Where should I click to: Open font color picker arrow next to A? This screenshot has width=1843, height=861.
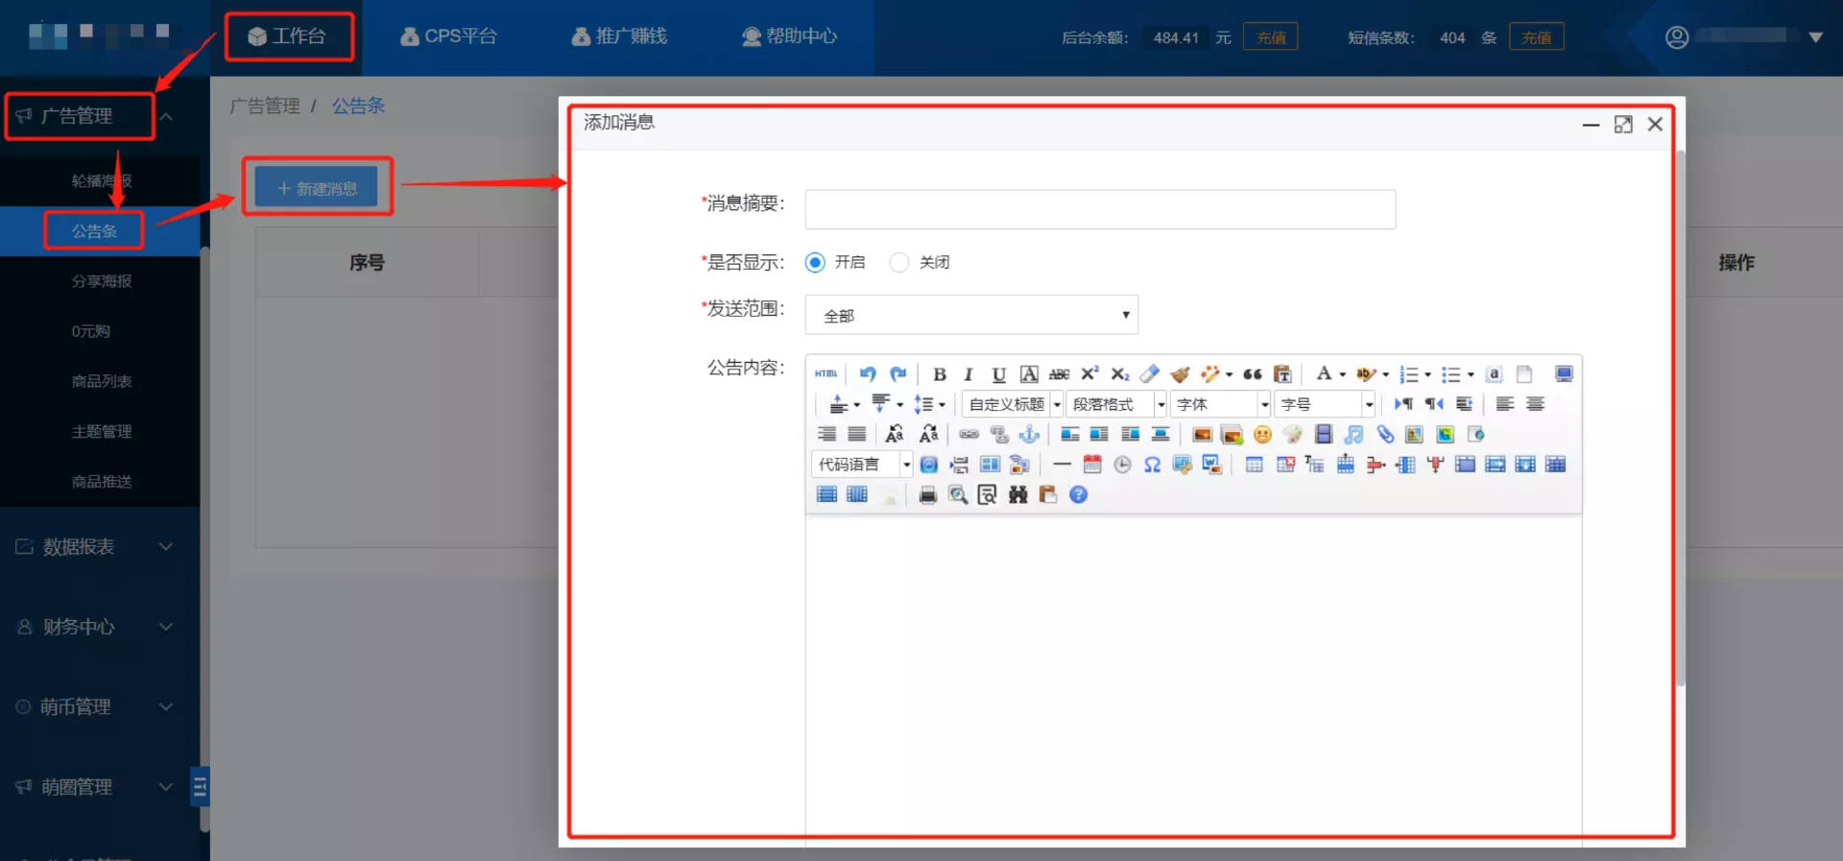coord(1343,374)
